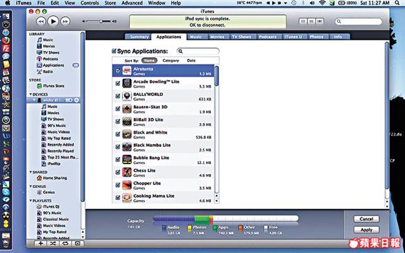405x253 pixels.
Task: Switch to the Movies tab
Action: tap(217, 37)
